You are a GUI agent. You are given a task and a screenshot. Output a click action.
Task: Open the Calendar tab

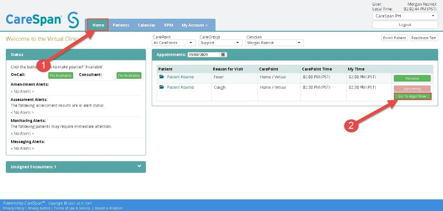pyautogui.click(x=146, y=25)
